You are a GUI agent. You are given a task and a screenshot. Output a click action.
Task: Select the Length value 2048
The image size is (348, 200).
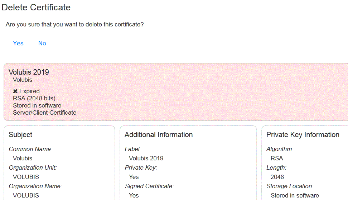[x=277, y=177]
